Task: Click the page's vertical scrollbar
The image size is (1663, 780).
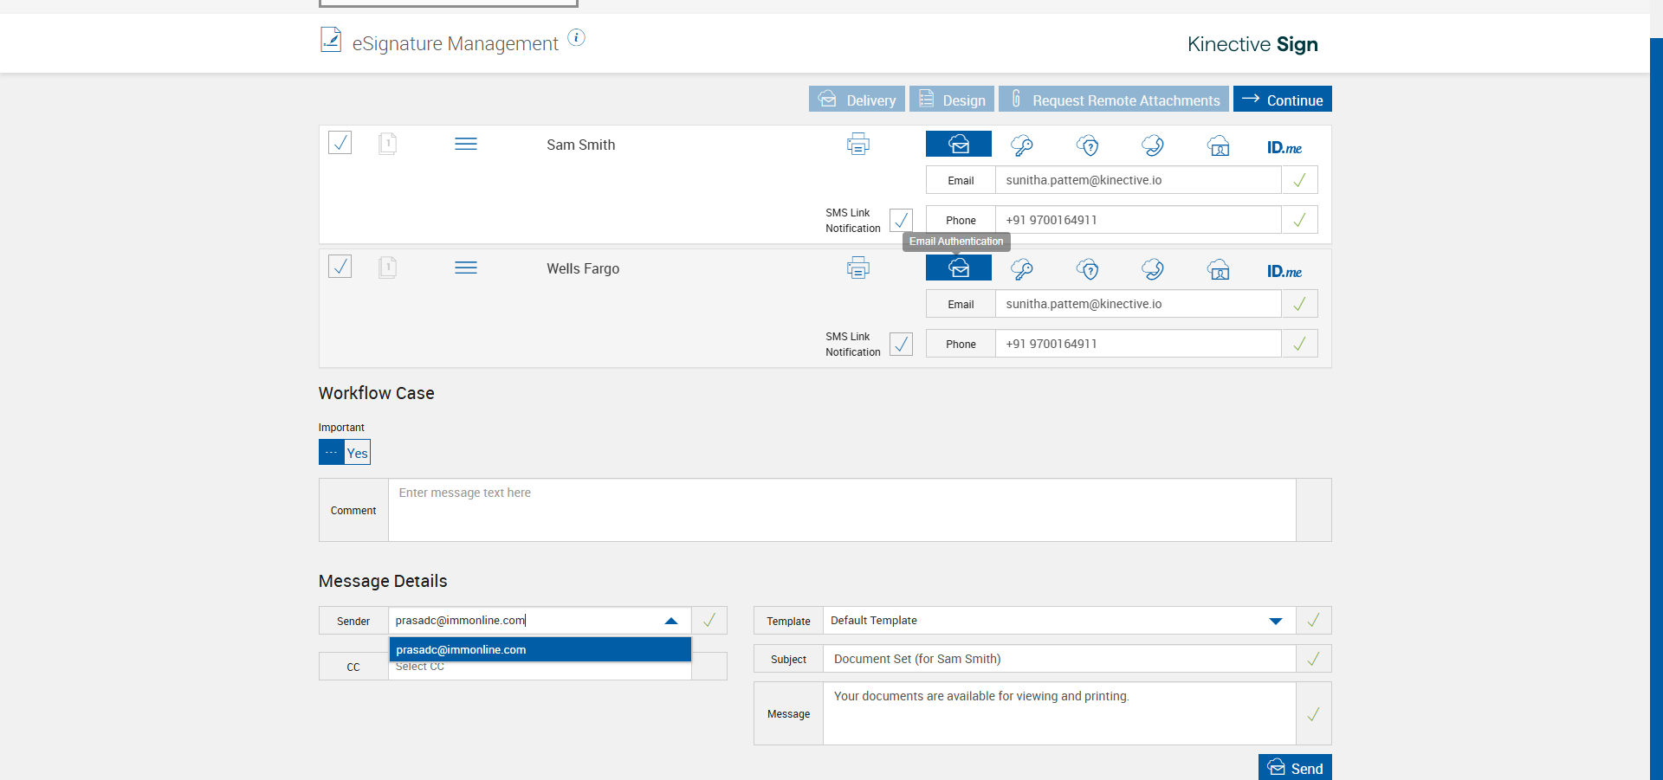Action: pos(1656,407)
